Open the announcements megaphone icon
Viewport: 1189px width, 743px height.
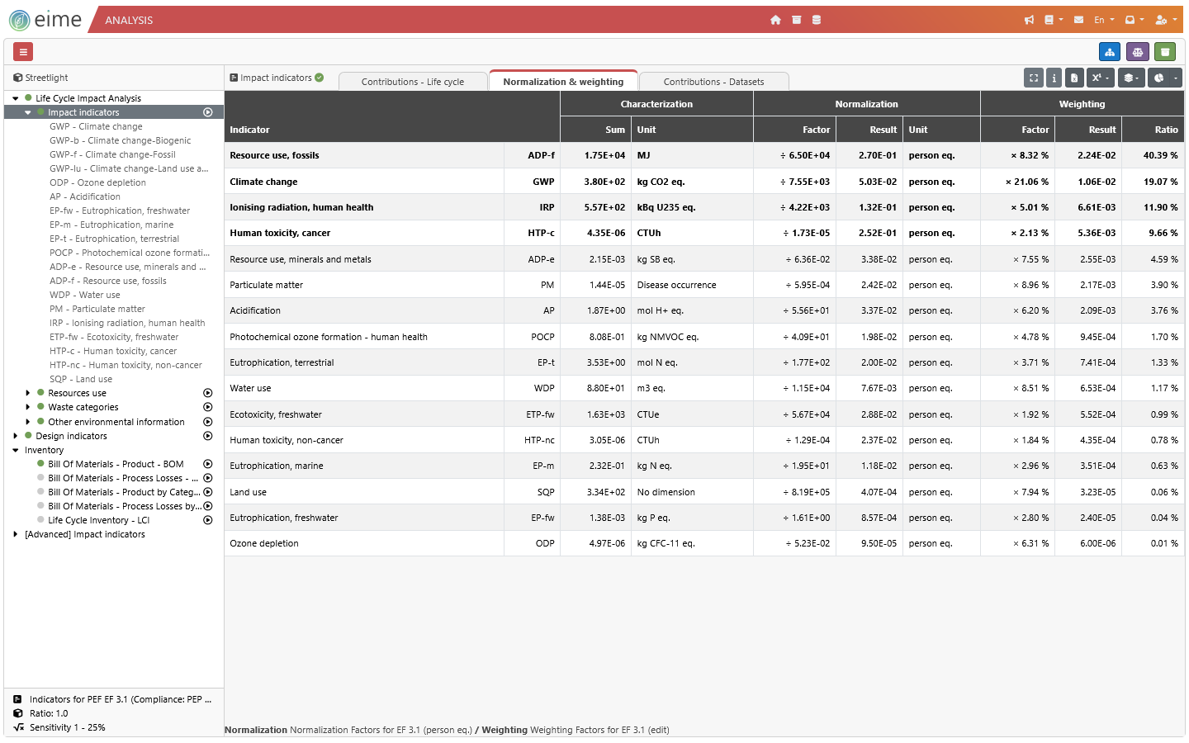tap(1029, 20)
